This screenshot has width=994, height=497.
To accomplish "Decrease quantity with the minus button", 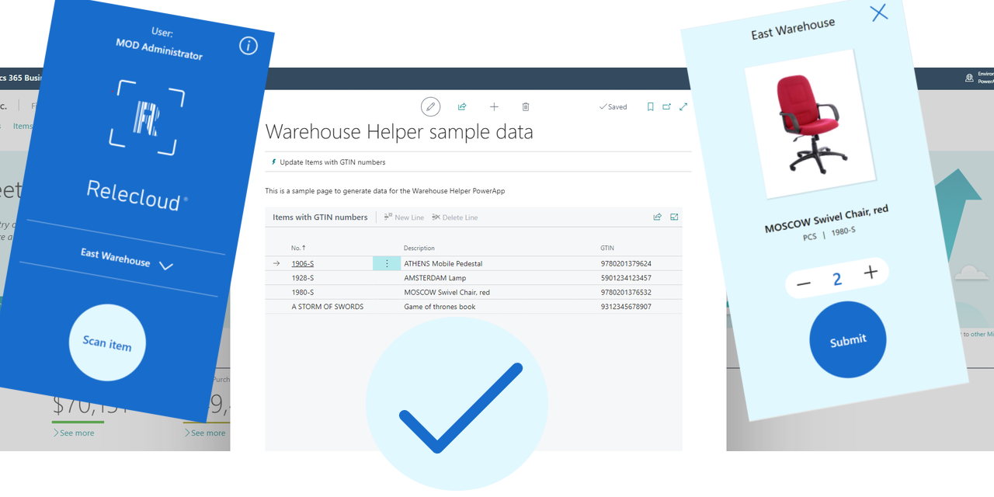I will click(804, 283).
